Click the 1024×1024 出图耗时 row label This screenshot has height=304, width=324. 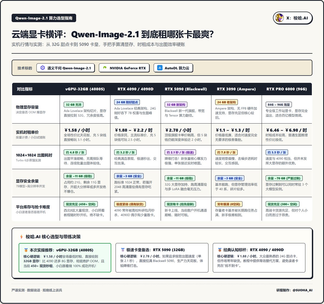34,155
